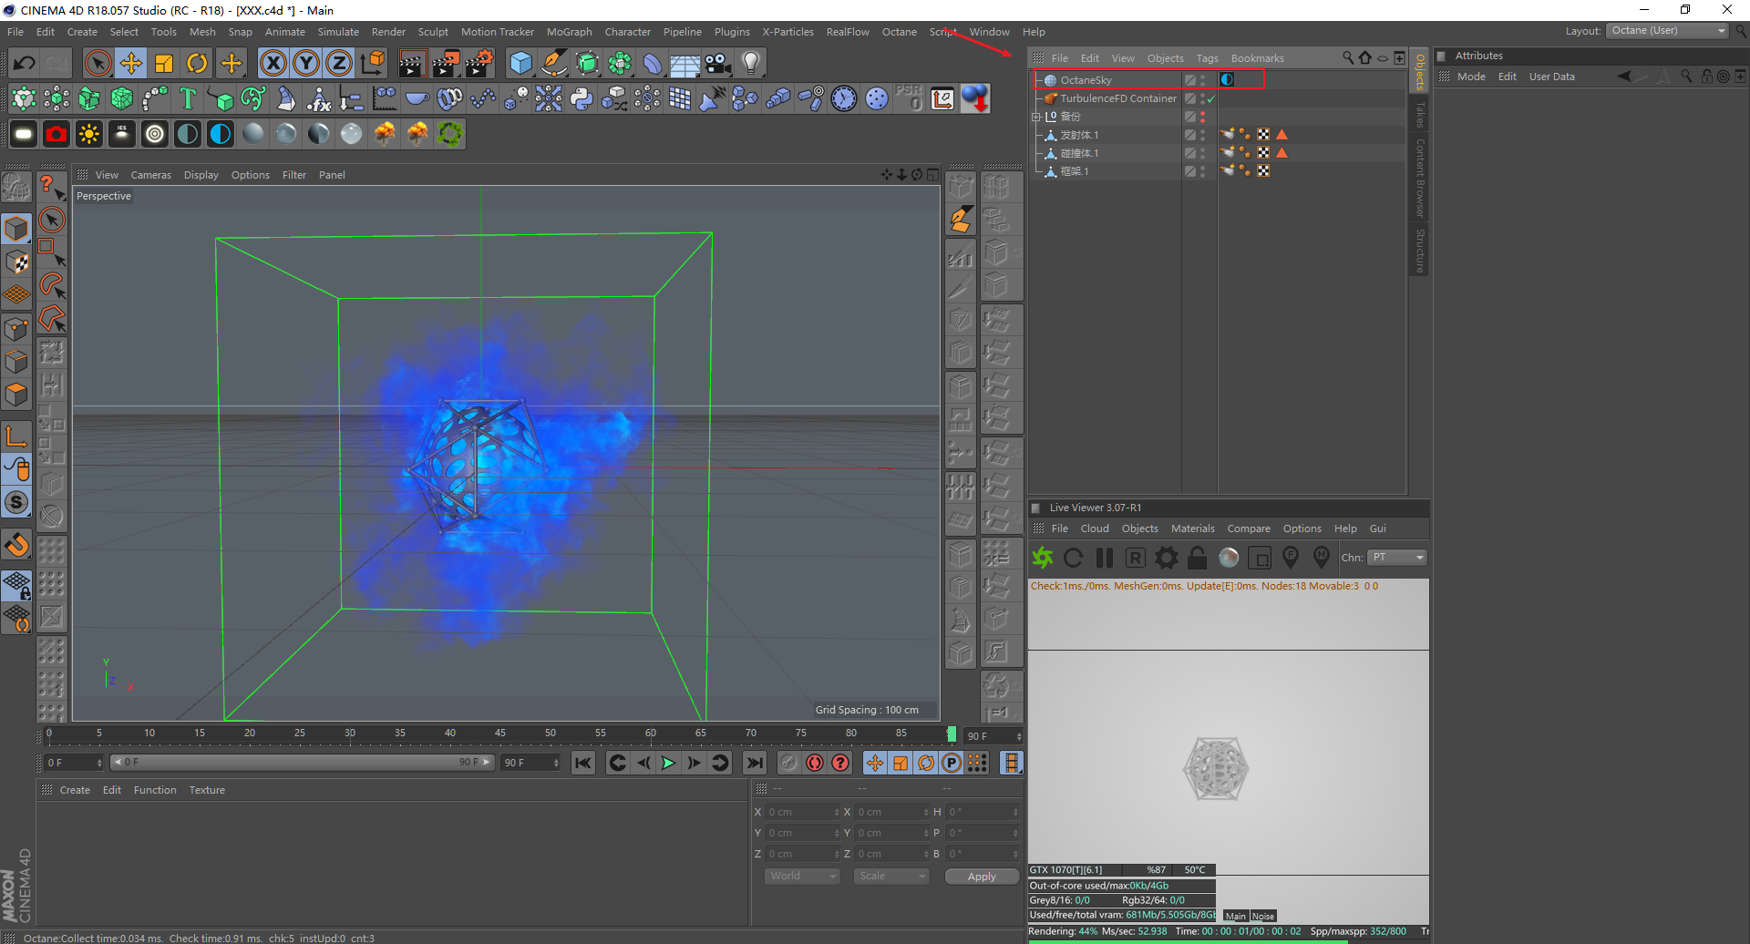The image size is (1750, 944).
Task: Click the PSR reset icon
Action: pos(909,98)
